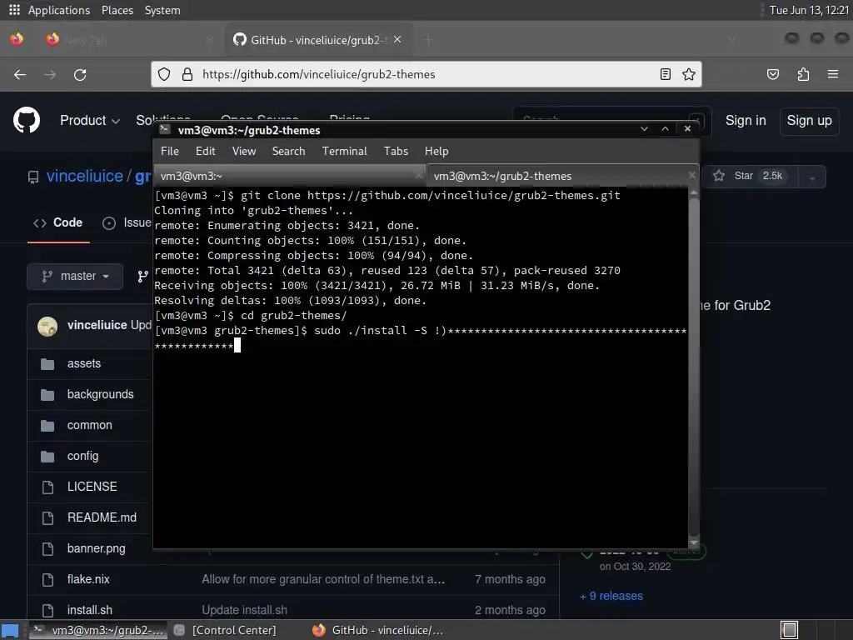Open the System menu
This screenshot has height=640, width=853.
[162, 10]
